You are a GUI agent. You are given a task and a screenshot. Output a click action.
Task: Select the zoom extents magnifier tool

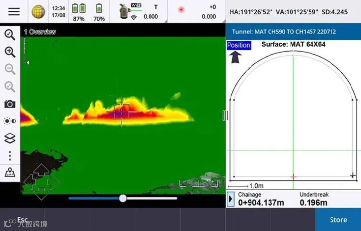coord(10,35)
